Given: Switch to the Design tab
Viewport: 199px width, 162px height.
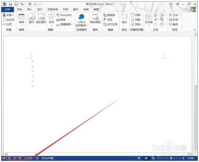Looking at the screenshot, I should tap(40, 9).
